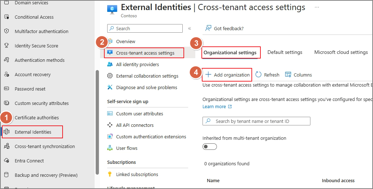The image size is (373, 189).
Task: Click the Domain services icon
Action: (7, 3)
